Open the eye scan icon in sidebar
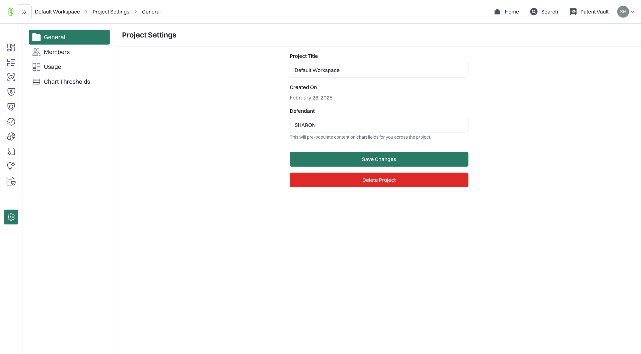The image size is (641, 354). [x=11, y=77]
